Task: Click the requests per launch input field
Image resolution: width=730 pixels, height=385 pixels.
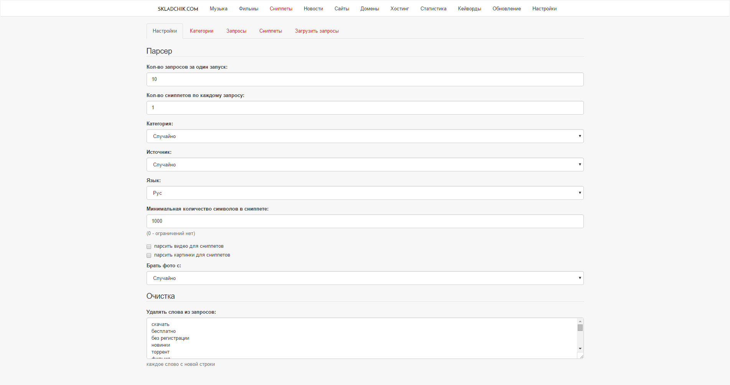Action: 365,79
